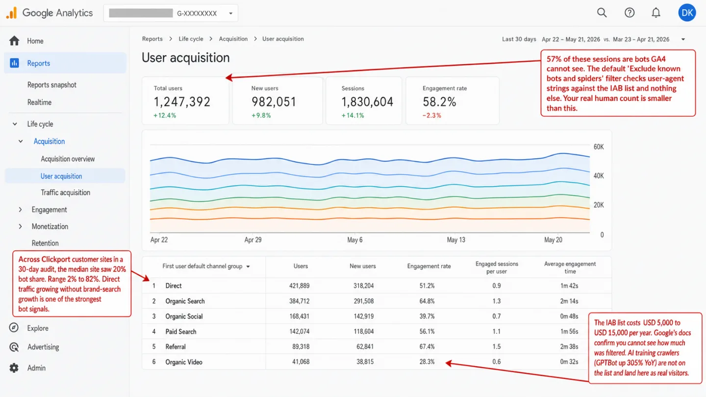The image size is (706, 397).
Task: Sort by Engagement rate column header
Action: coord(429,266)
